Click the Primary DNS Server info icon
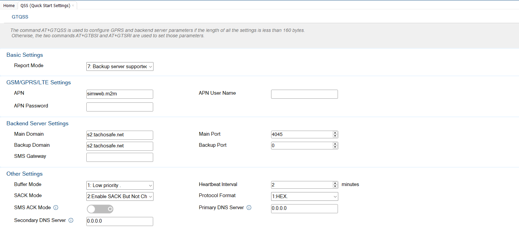This screenshot has width=519, height=227. tap(249, 208)
